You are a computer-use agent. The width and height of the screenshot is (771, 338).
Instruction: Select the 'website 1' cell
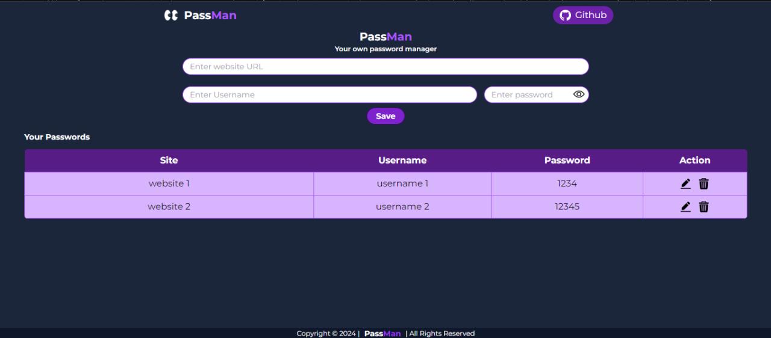(169, 183)
